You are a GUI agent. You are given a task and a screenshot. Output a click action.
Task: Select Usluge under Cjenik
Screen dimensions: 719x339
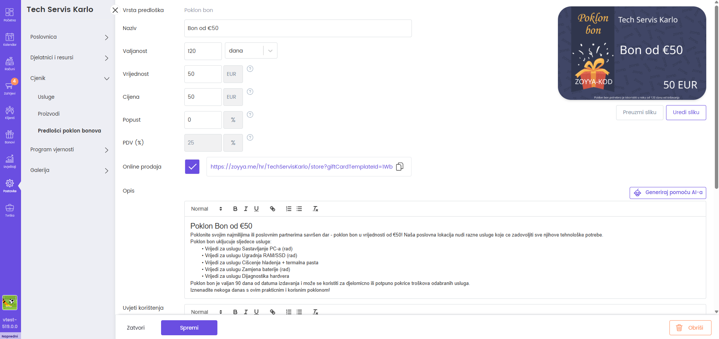(46, 97)
